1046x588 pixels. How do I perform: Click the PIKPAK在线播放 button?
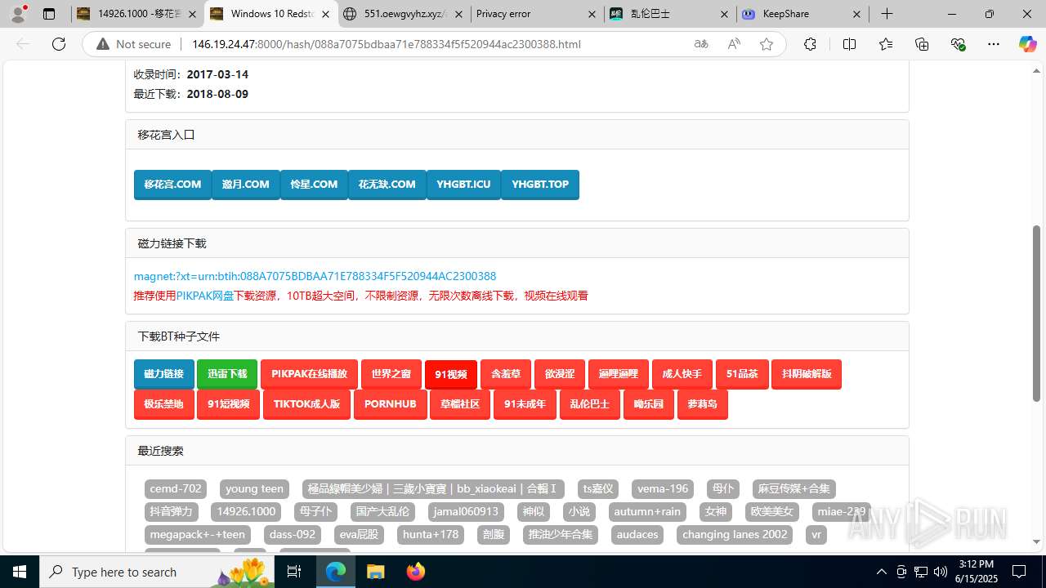[x=309, y=374]
